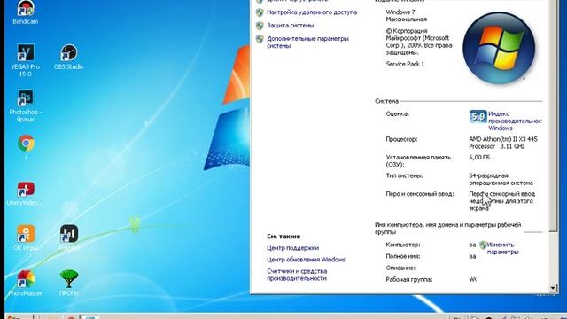Click the Service Pack 1 text

click(405, 64)
